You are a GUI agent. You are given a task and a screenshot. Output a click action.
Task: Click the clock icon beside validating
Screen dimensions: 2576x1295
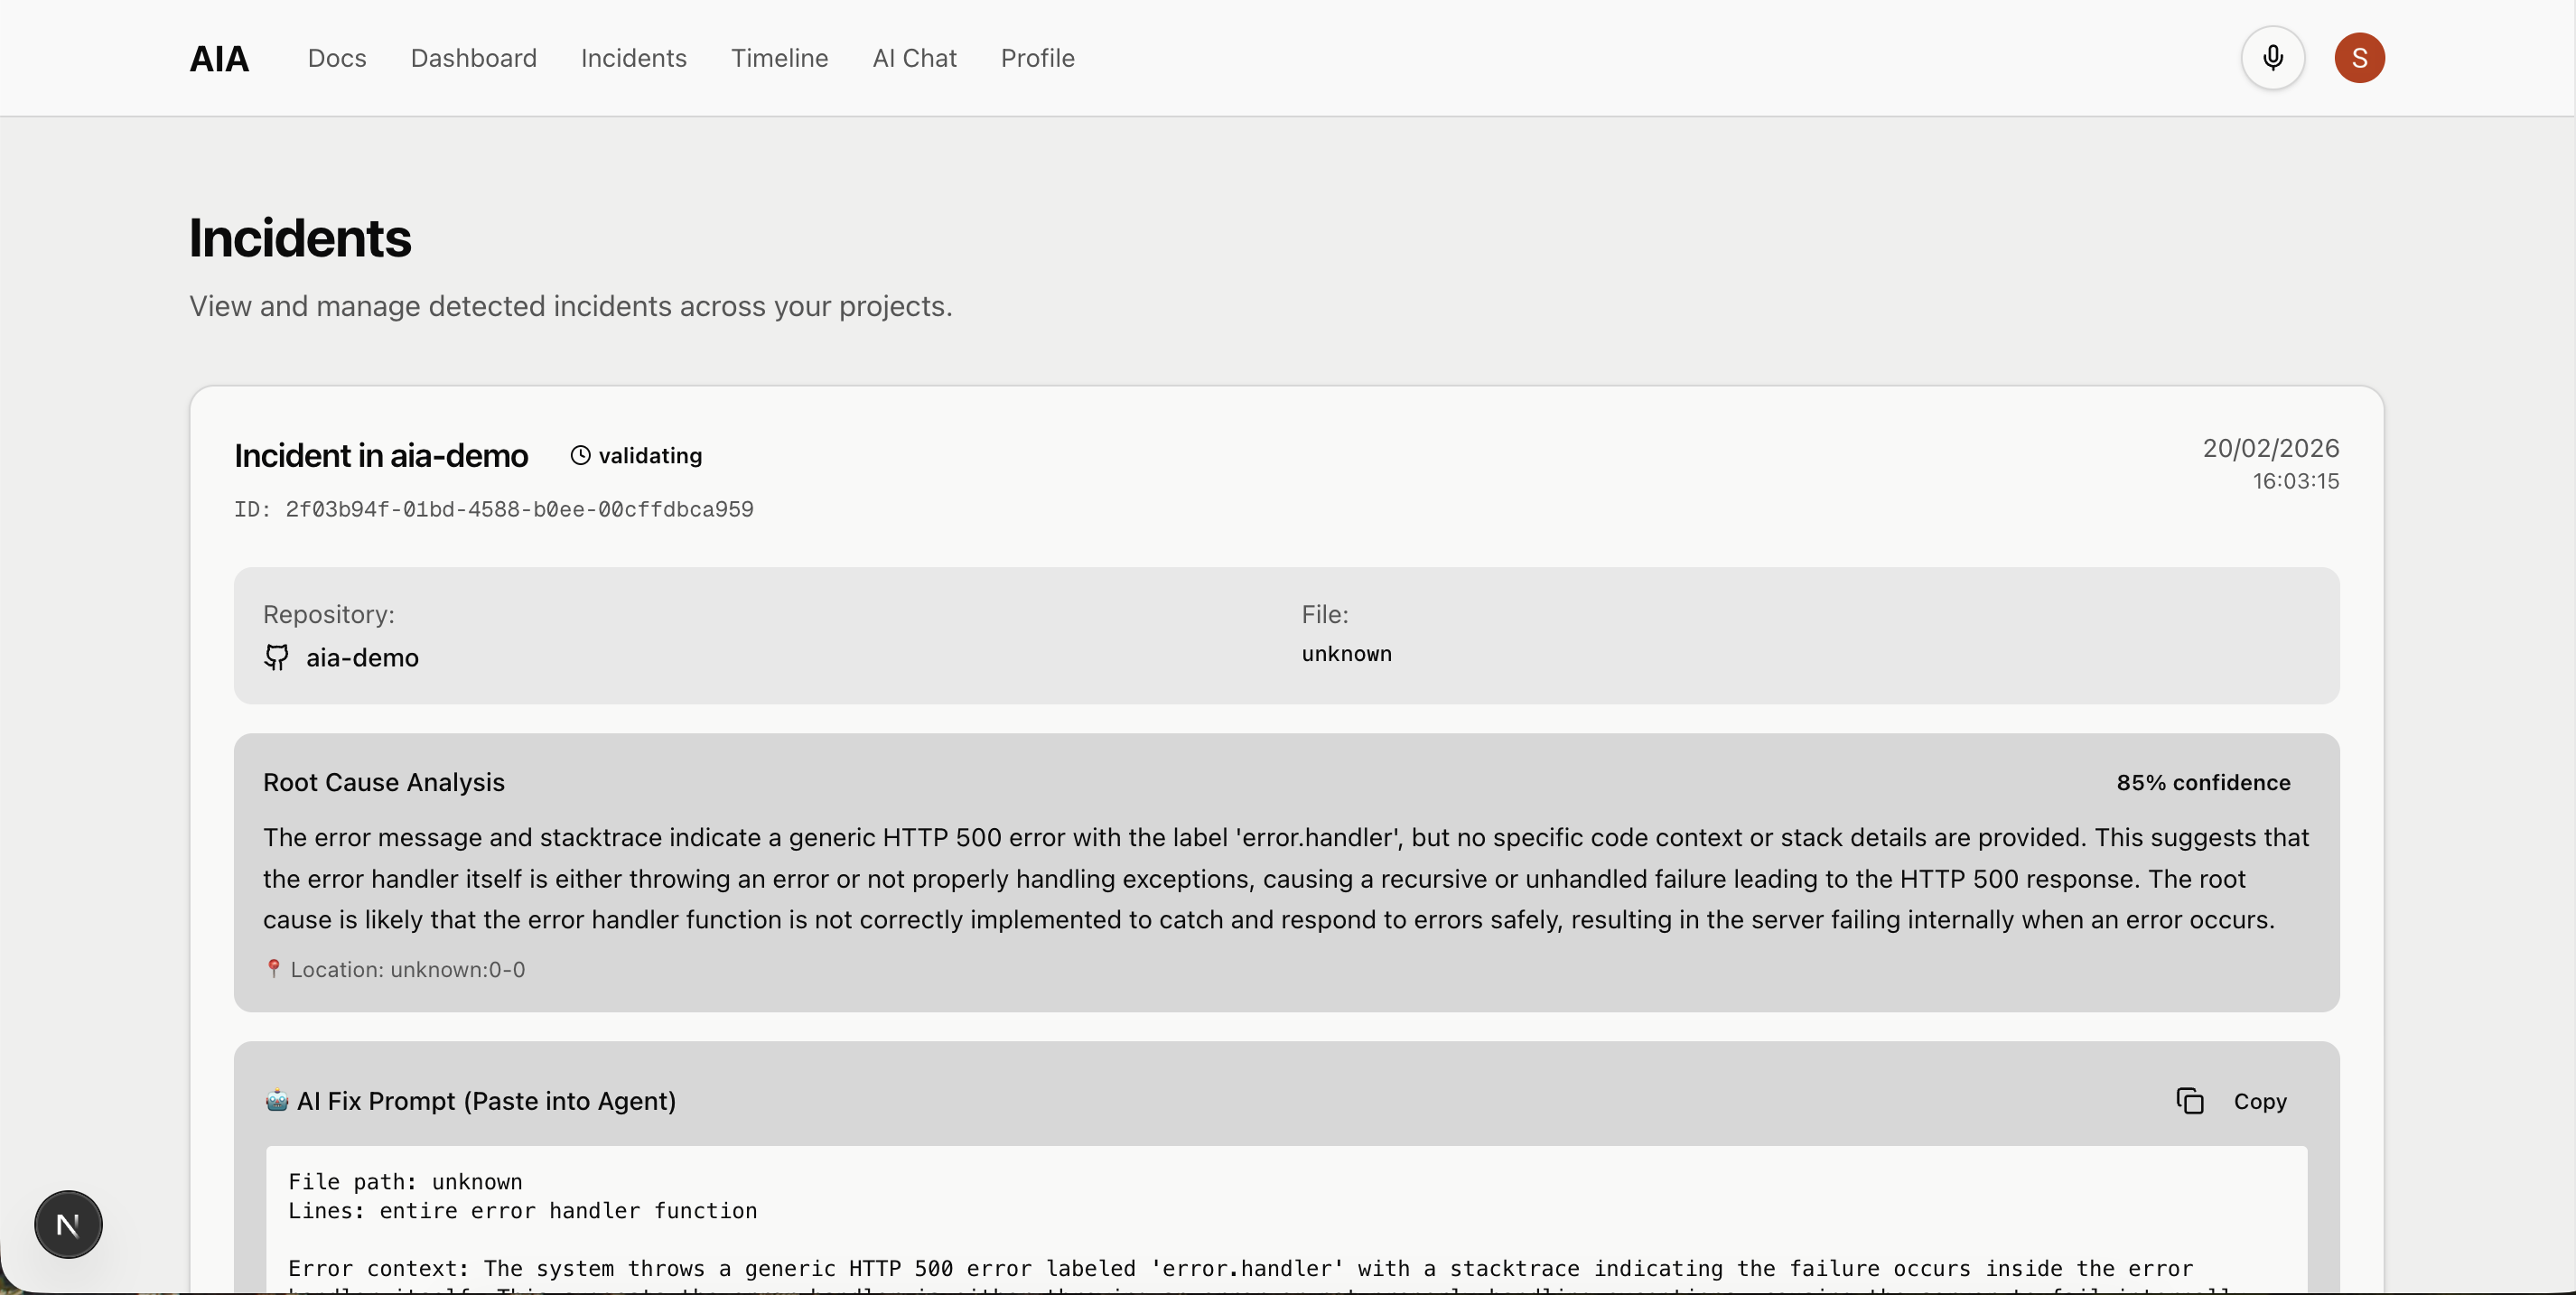click(x=580, y=456)
